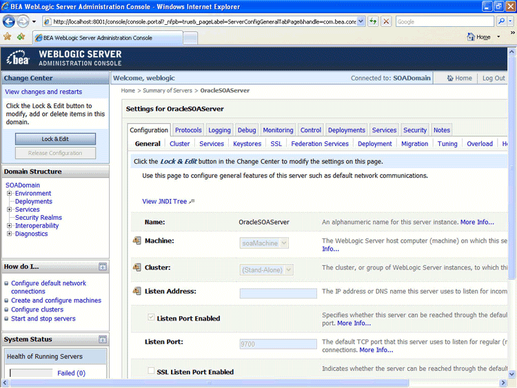Click the browser Back arrow button
The height and width of the screenshot is (388, 517).
coord(8,22)
